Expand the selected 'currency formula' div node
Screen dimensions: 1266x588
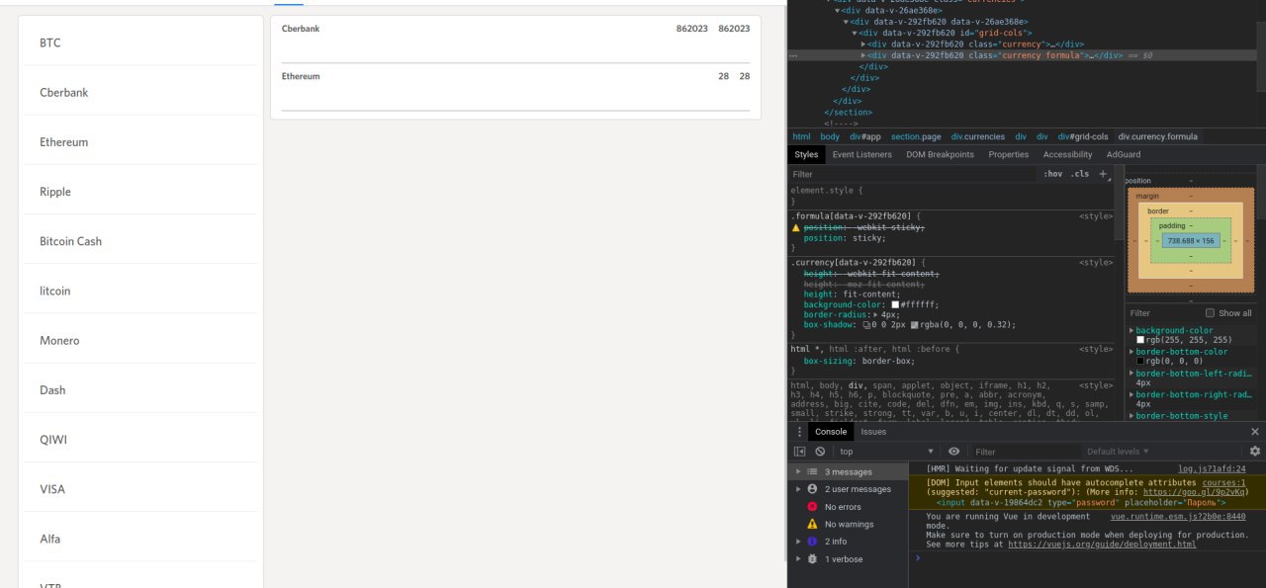pos(864,56)
